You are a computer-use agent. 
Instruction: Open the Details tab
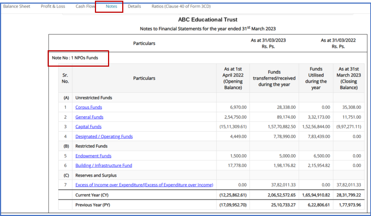pyautogui.click(x=134, y=7)
